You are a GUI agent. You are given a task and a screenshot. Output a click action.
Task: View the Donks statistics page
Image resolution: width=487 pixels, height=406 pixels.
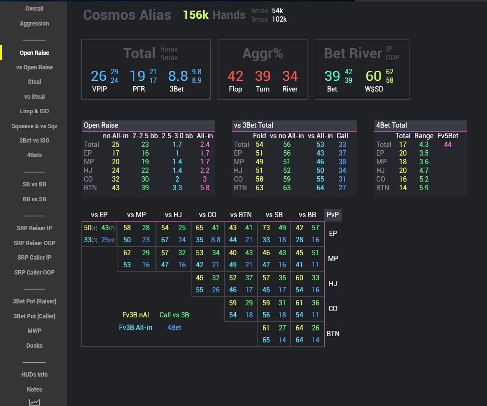coord(34,345)
